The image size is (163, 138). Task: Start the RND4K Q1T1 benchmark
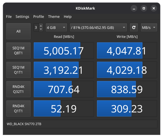point(18,108)
